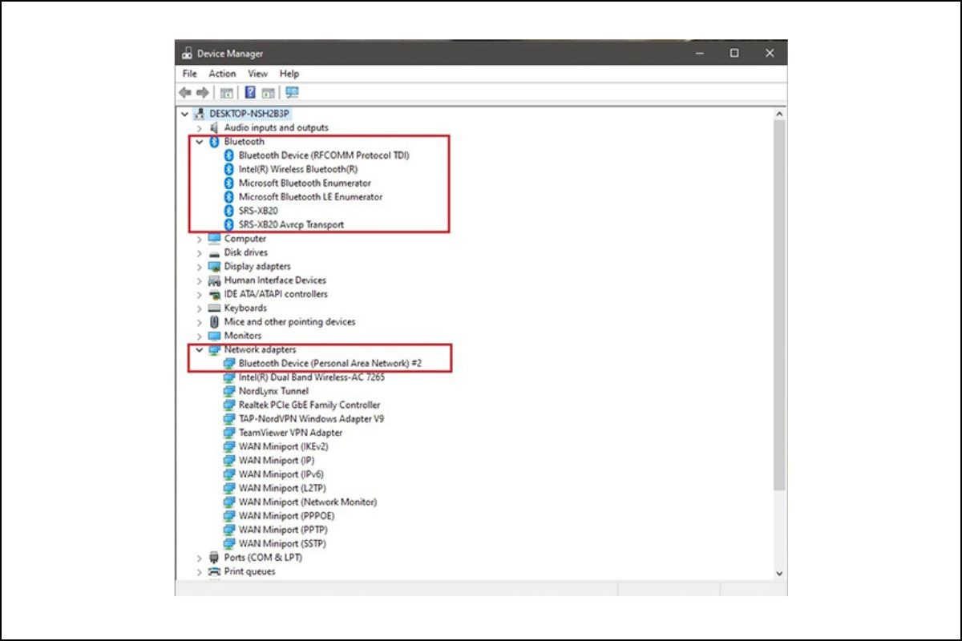Screen dimensions: 962x641
Task: Click the adapter icon beside NordLynx Tunnel
Action: pos(228,391)
